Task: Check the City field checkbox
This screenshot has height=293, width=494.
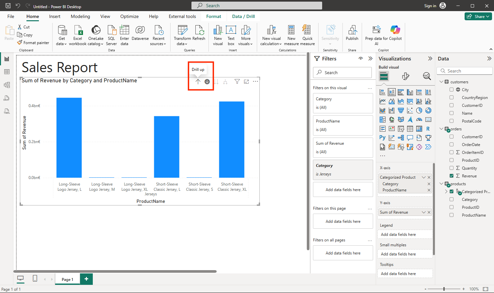Action: pyautogui.click(x=452, y=90)
